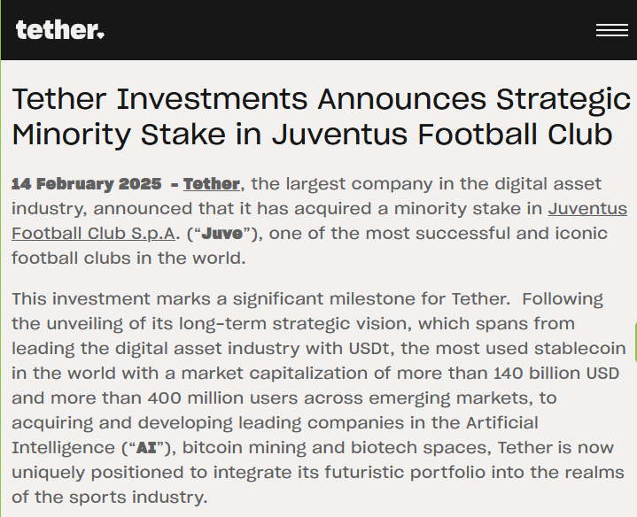Viewport: 637px width, 517px height.
Task: Click the bold abbreviation AI
Action: click(x=146, y=448)
